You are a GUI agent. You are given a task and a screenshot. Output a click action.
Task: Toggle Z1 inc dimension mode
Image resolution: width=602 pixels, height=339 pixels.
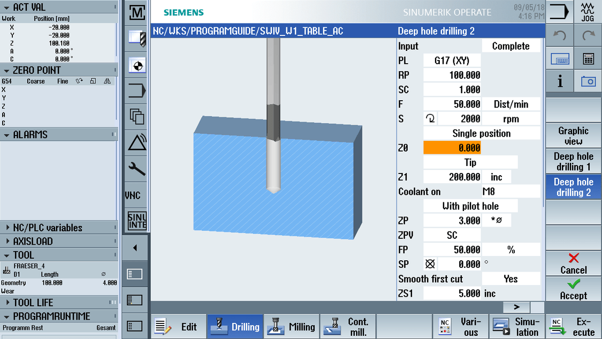(497, 177)
